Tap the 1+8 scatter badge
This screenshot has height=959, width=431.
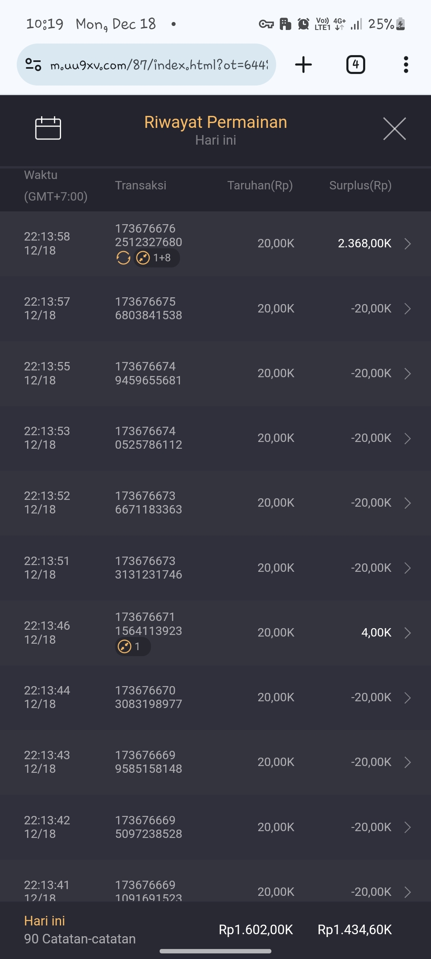click(x=156, y=258)
